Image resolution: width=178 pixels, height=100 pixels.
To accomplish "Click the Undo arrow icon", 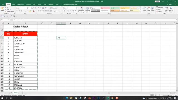I will pos(4,16).
